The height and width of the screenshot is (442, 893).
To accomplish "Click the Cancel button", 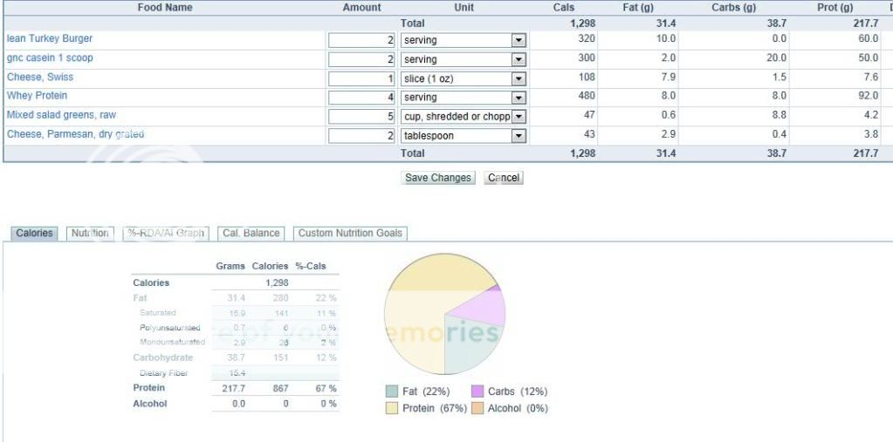I will pos(503,178).
